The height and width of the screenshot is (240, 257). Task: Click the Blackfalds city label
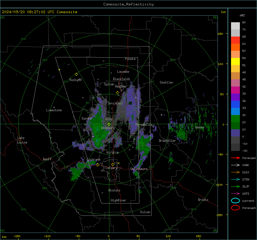[x=121, y=79]
